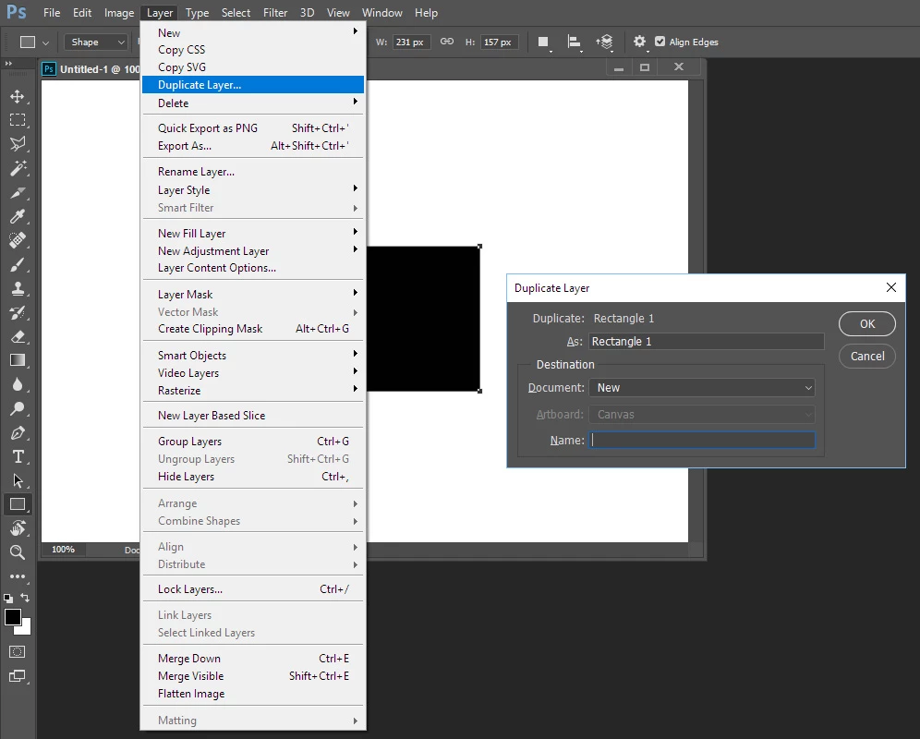This screenshot has height=739, width=920.
Task: Open the Document destination dropdown
Action: pos(702,387)
